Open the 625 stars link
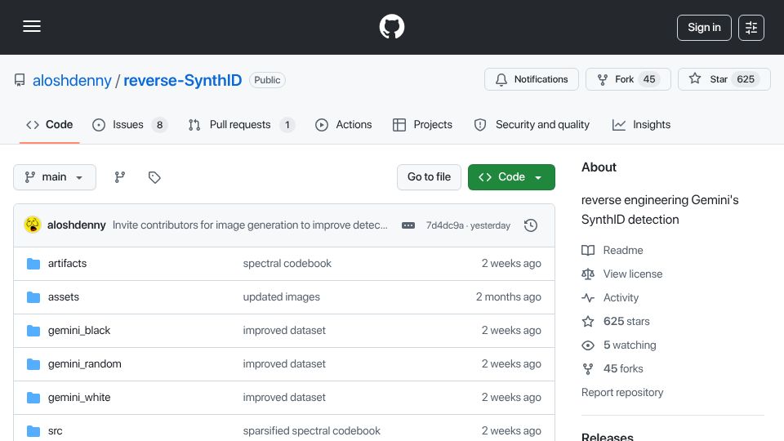The image size is (784, 441). tap(616, 322)
